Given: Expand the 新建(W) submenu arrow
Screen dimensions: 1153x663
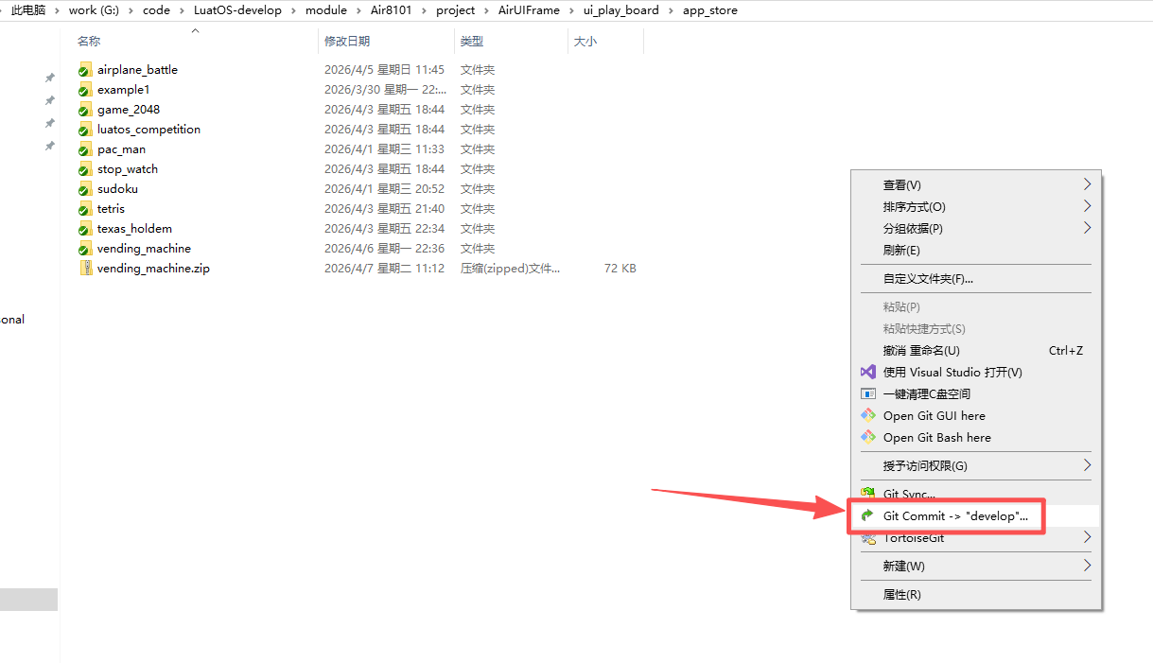Looking at the screenshot, I should [x=1087, y=566].
